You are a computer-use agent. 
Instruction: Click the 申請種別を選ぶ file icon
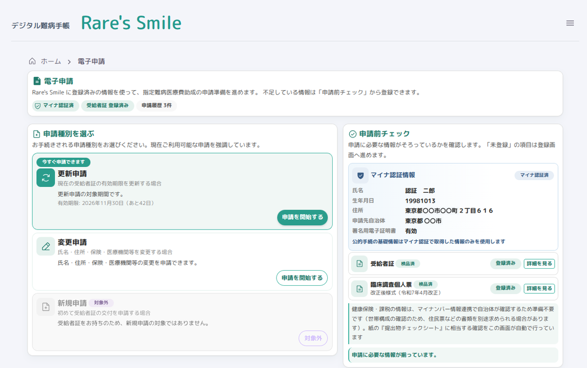click(37, 134)
